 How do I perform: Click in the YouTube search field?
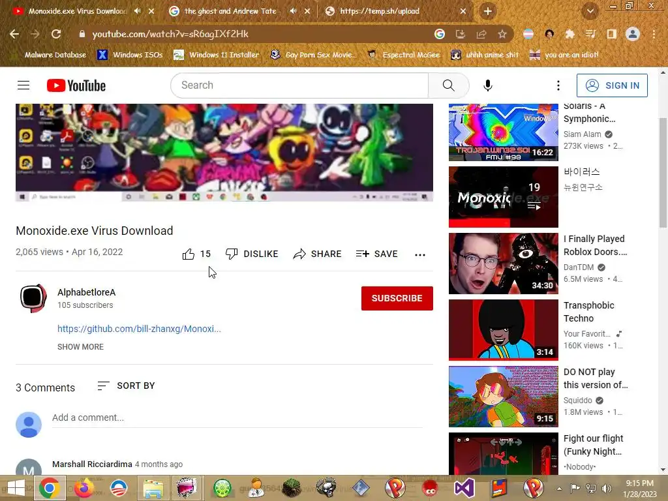tap(299, 85)
